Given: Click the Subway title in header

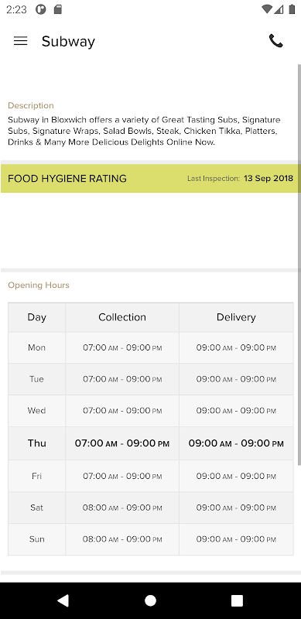Looking at the screenshot, I should click(68, 42).
